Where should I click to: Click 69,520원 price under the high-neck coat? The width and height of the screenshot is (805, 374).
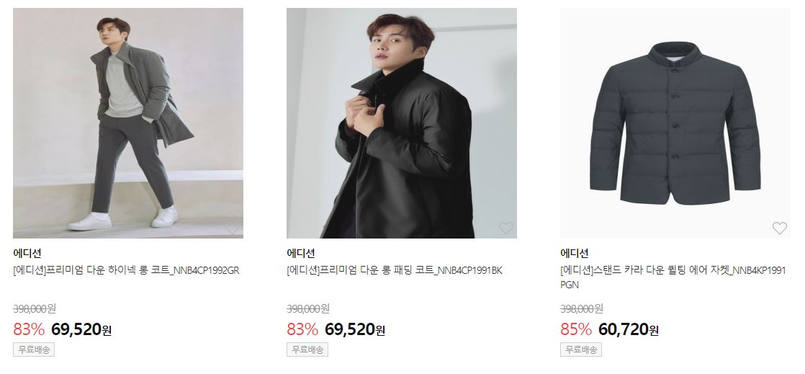pyautogui.click(x=81, y=329)
